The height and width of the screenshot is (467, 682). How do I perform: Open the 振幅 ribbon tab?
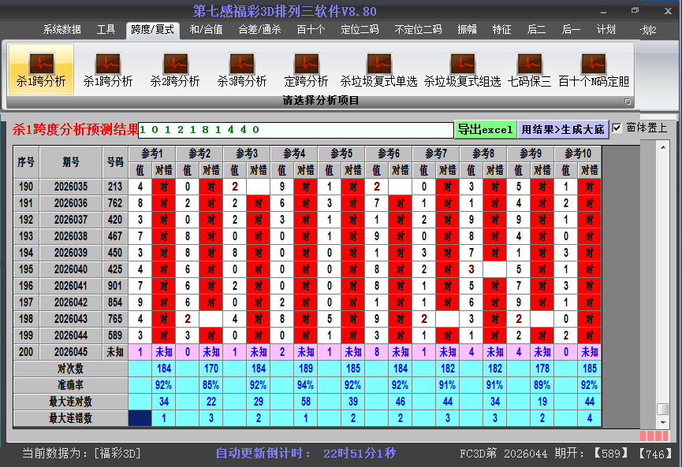pyautogui.click(x=468, y=30)
